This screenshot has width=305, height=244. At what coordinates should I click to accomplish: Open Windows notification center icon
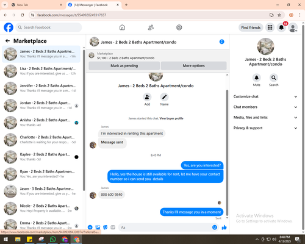point(298,239)
